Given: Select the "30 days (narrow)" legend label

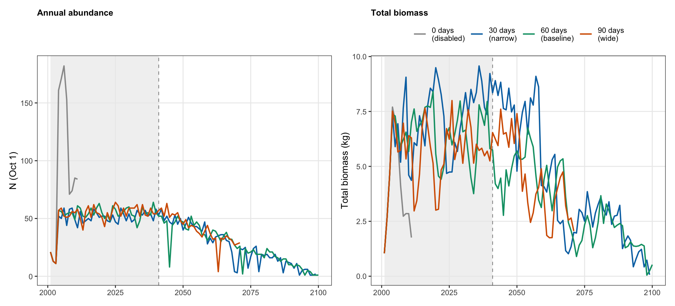Looking at the screenshot, I should [x=503, y=34].
